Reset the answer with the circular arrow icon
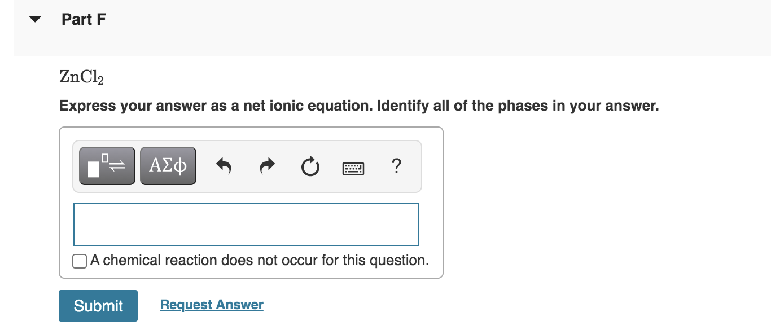This screenshot has height=334, width=771. [x=310, y=165]
